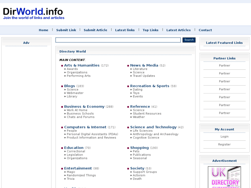Browse the Blogs category
This screenshot has width=251, height=188.
pyautogui.click(x=69, y=86)
